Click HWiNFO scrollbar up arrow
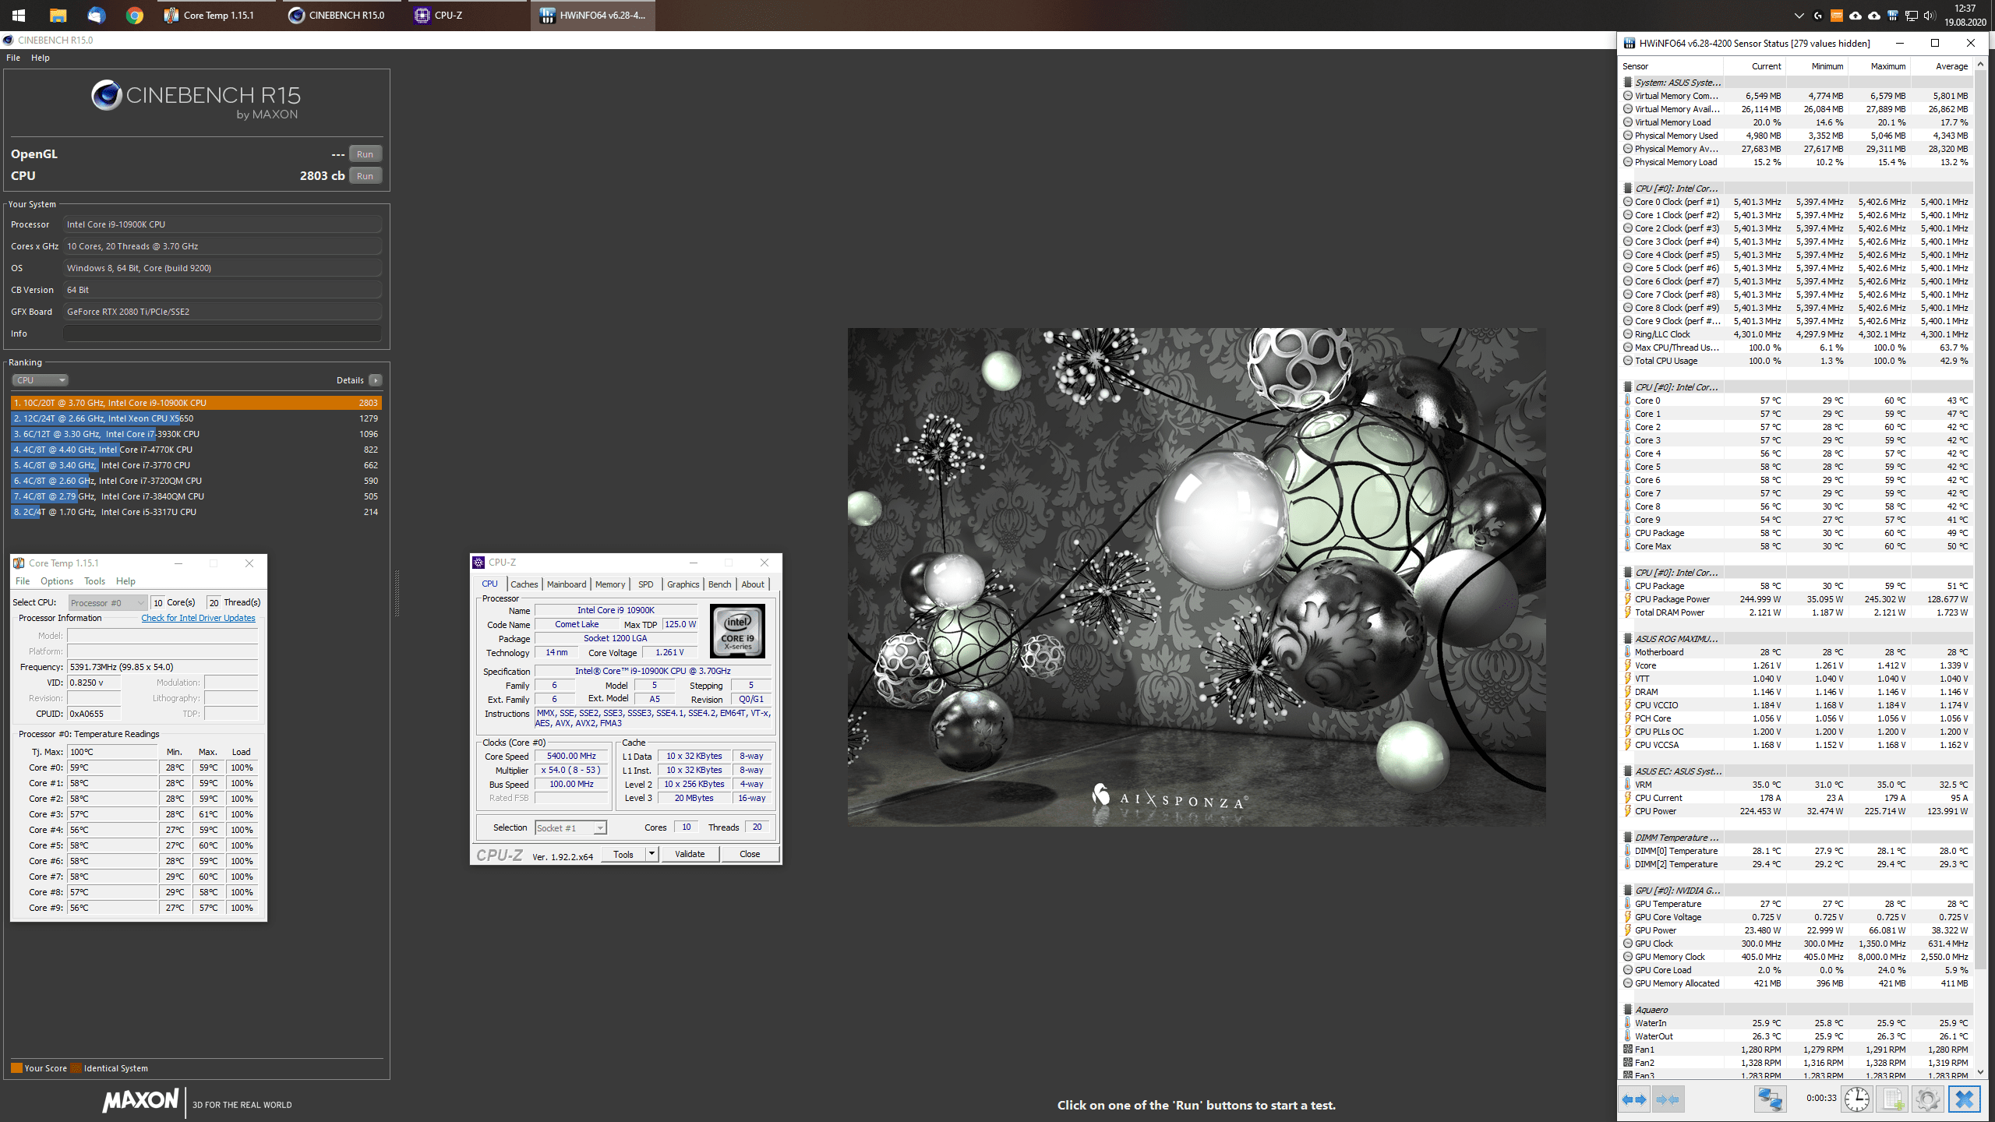1995x1122 pixels. pos(1981,65)
